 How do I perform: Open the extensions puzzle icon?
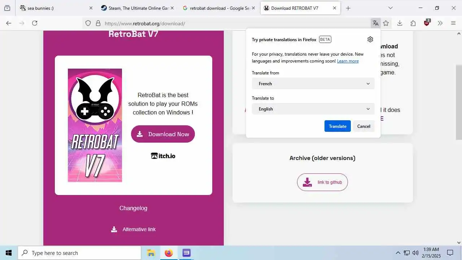point(413,23)
